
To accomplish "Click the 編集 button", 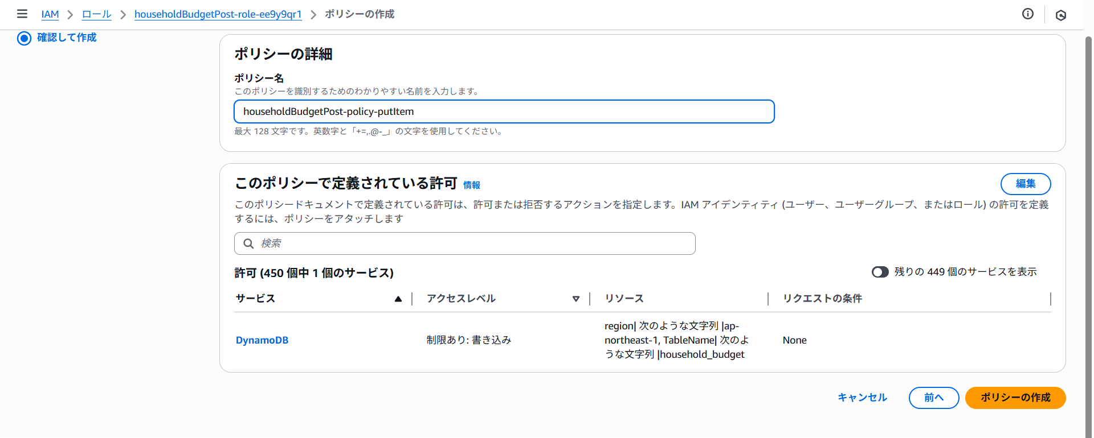I will point(1025,184).
